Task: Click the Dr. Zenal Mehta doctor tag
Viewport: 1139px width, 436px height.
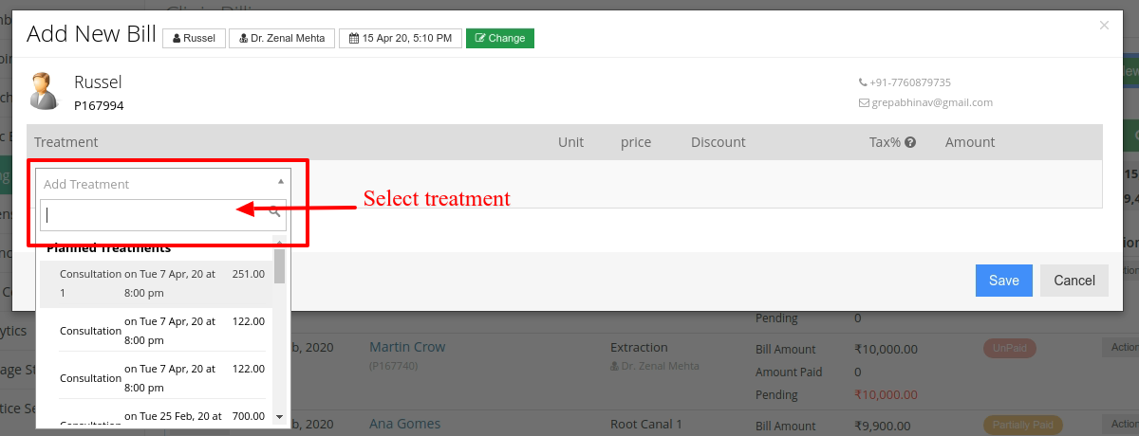Action: coord(283,38)
